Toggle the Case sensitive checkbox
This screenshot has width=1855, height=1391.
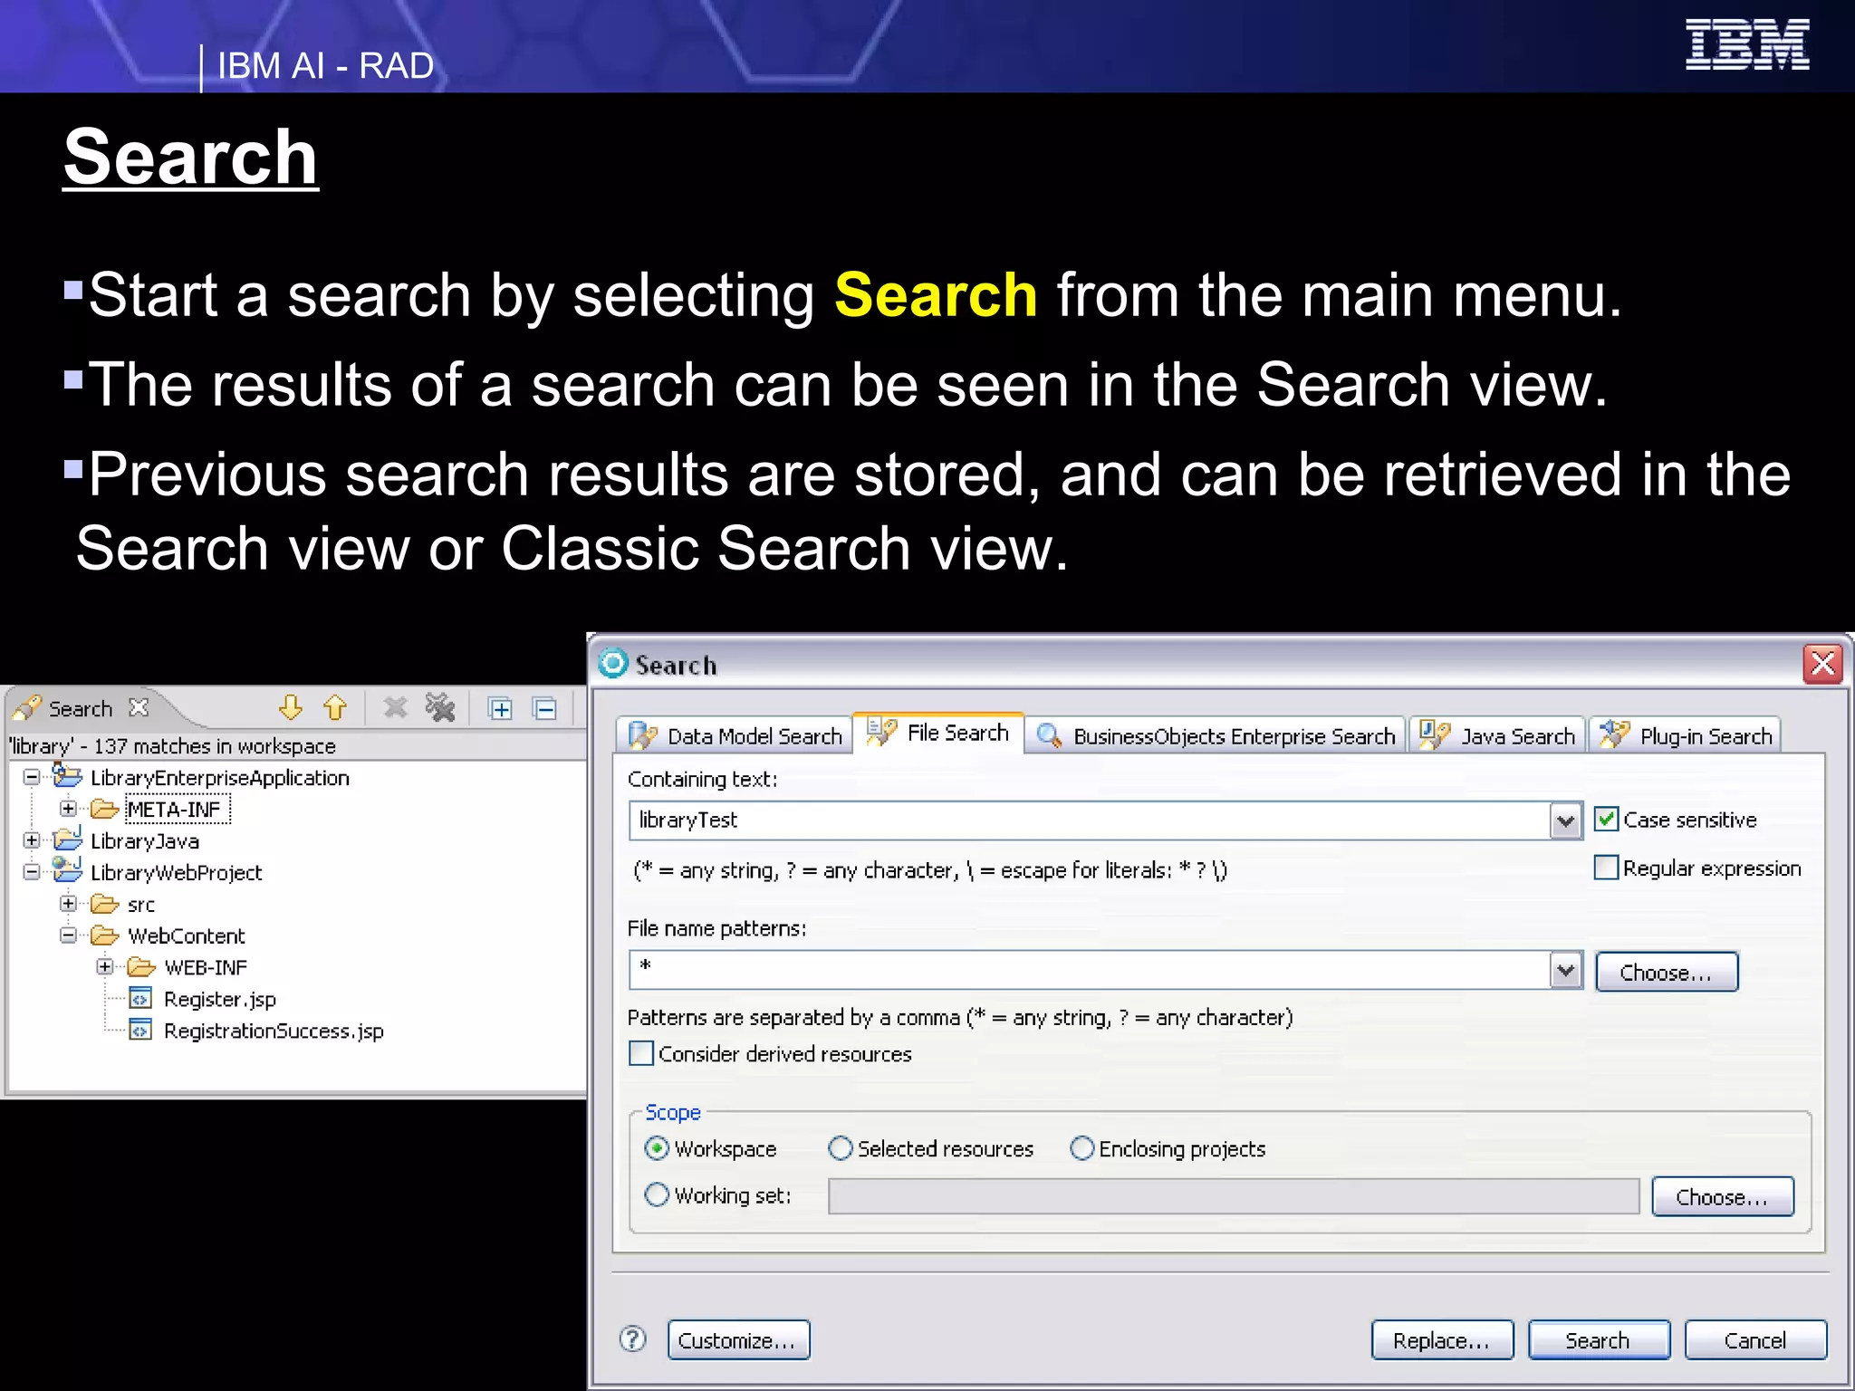click(x=1606, y=820)
